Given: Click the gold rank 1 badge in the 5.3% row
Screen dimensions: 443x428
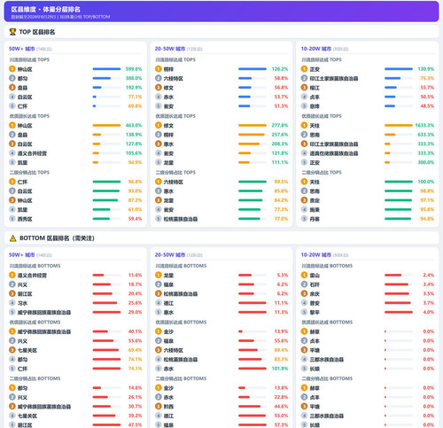Looking at the screenshot, I should point(159,275).
